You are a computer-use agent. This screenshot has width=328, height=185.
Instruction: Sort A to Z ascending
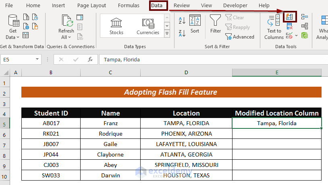point(182,20)
